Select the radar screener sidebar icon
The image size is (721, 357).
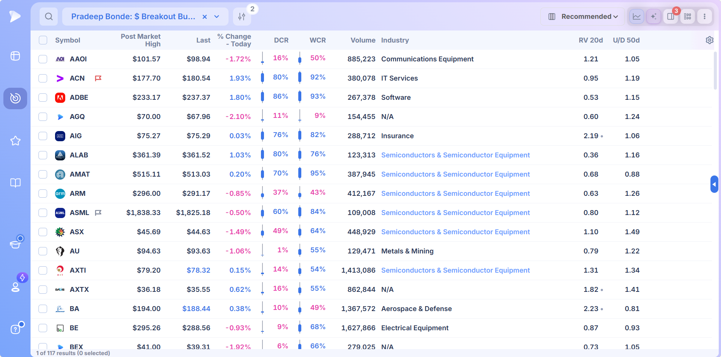click(x=15, y=98)
